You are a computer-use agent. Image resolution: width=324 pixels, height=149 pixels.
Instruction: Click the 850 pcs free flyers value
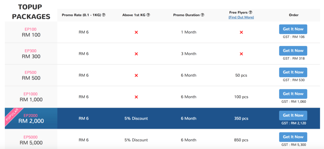(x=241, y=140)
